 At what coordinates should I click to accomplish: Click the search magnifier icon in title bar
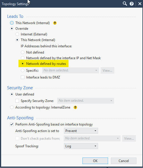125,4
